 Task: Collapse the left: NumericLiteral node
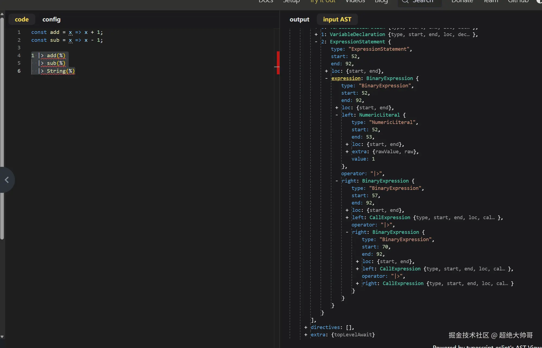click(337, 115)
